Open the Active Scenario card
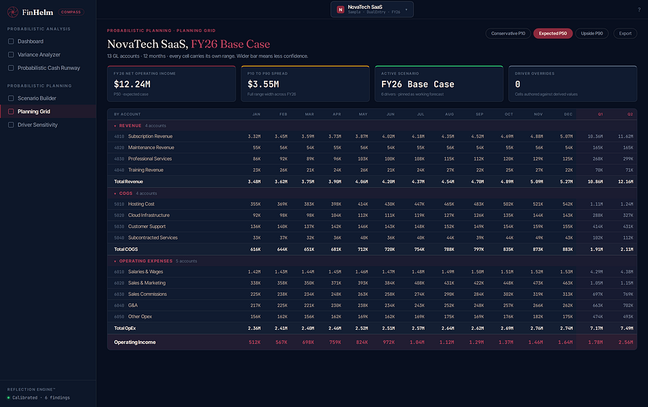Viewport: 648px width, 407px height. 439,83
